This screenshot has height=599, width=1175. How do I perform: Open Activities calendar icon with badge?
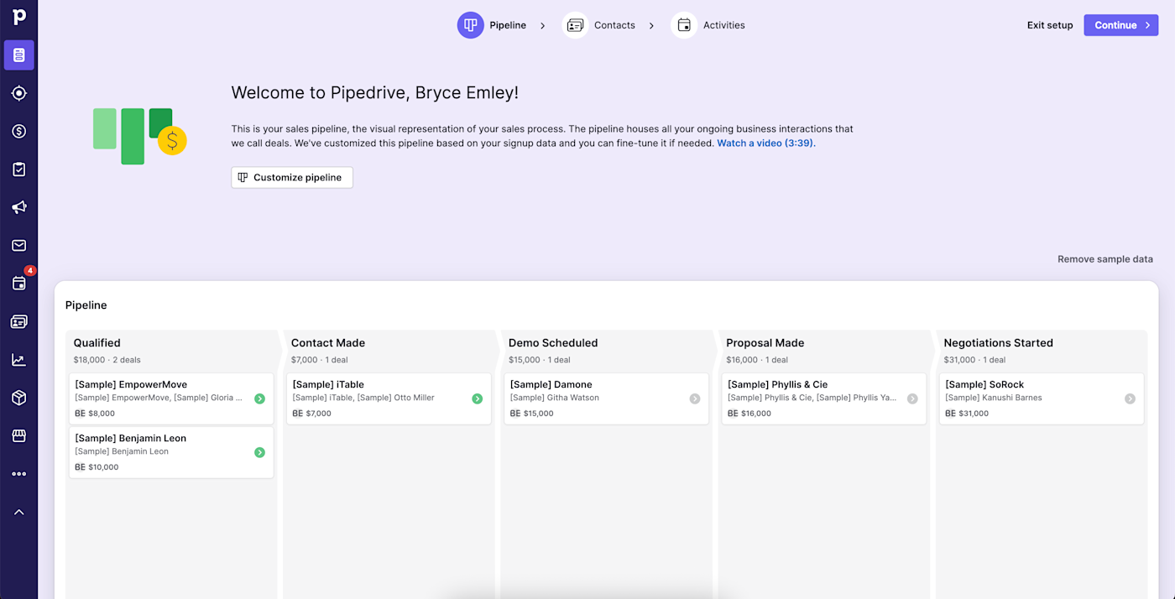tap(18, 284)
